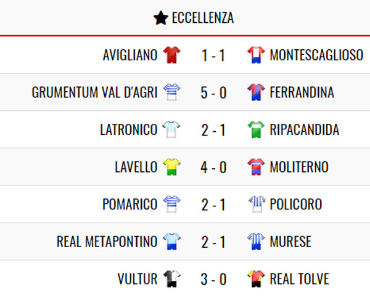Click Avigliano's red jersey icon
The width and height of the screenshot is (370, 297).
click(171, 55)
